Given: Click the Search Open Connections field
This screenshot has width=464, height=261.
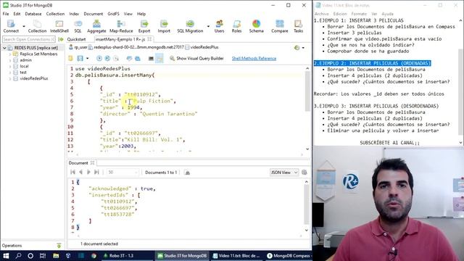Looking at the screenshot, I should 29,39.
